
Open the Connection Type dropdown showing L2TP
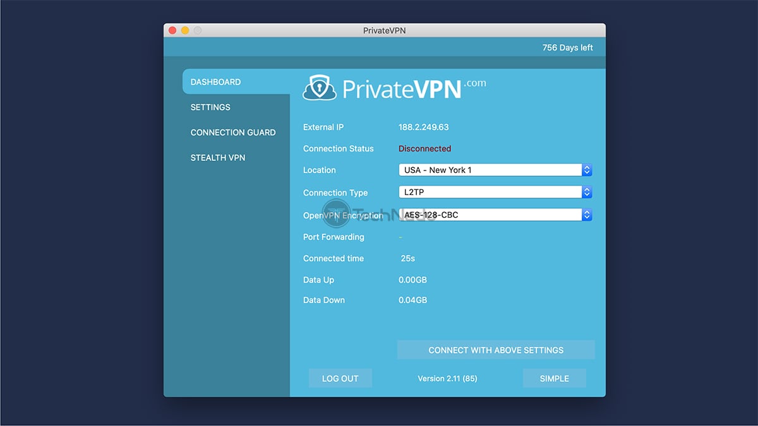pos(495,192)
